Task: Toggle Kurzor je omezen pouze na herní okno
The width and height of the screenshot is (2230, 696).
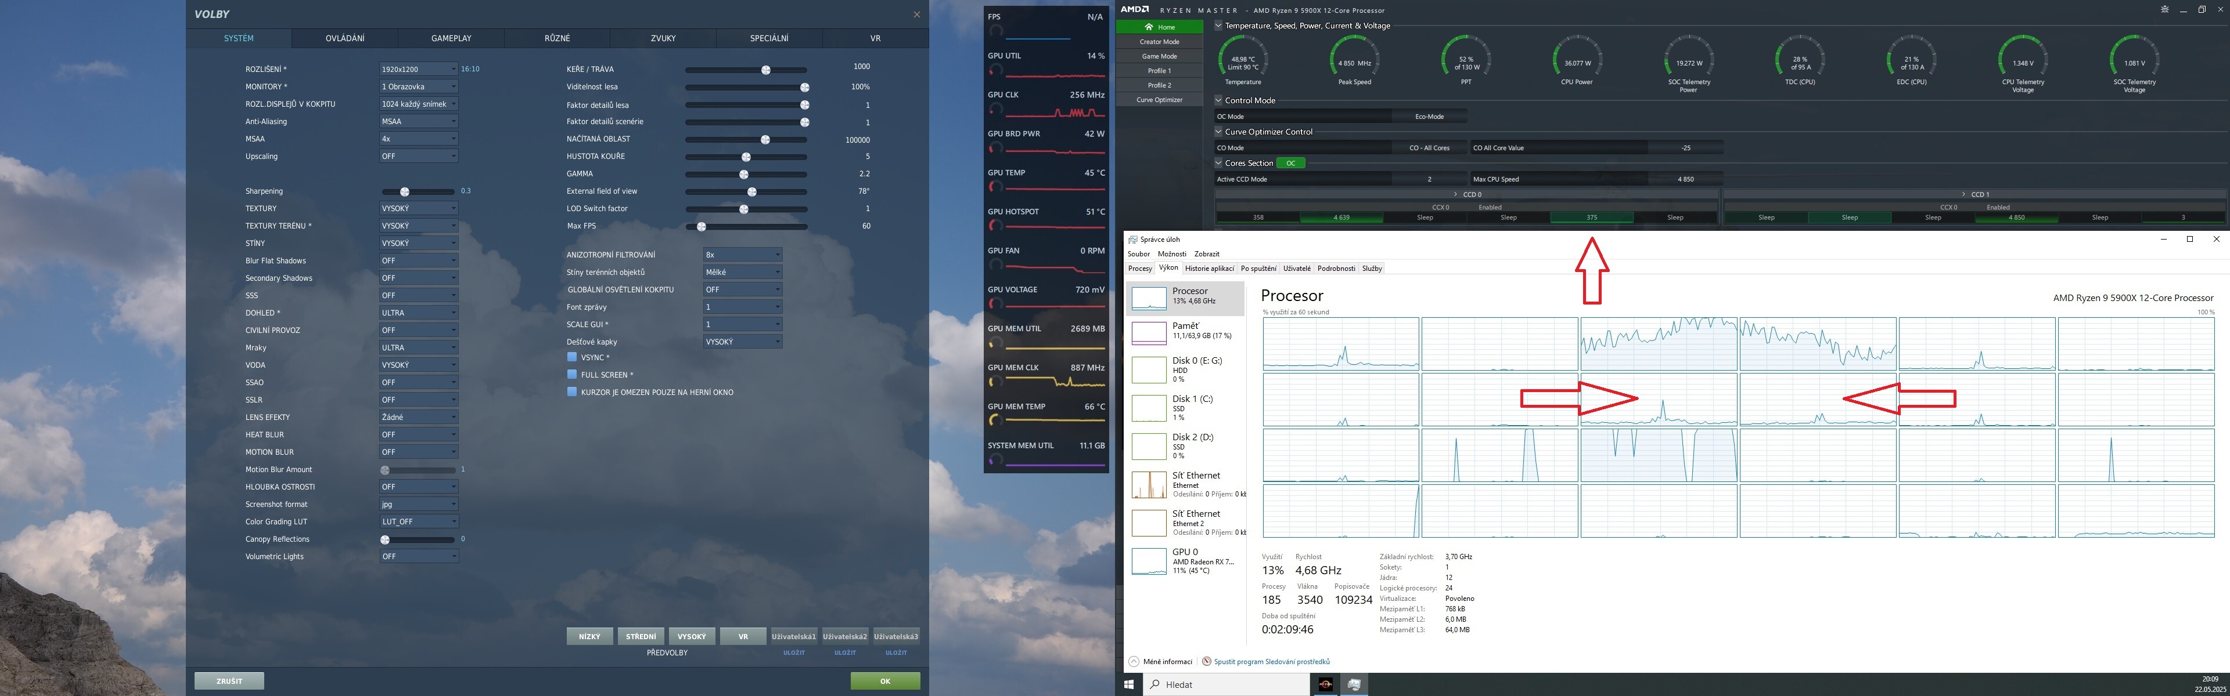Action: [571, 391]
